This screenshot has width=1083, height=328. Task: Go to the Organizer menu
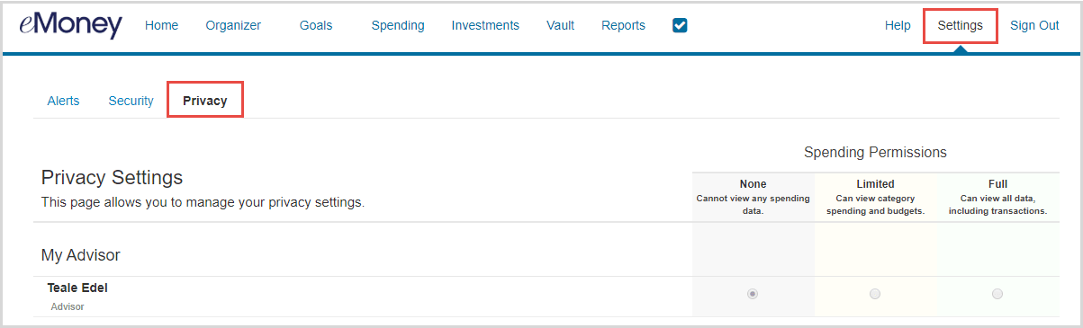[233, 25]
